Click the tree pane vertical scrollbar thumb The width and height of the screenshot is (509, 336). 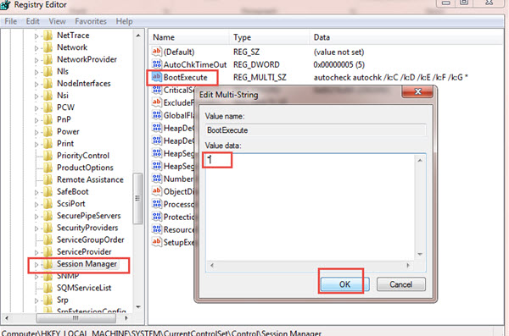click(138, 198)
